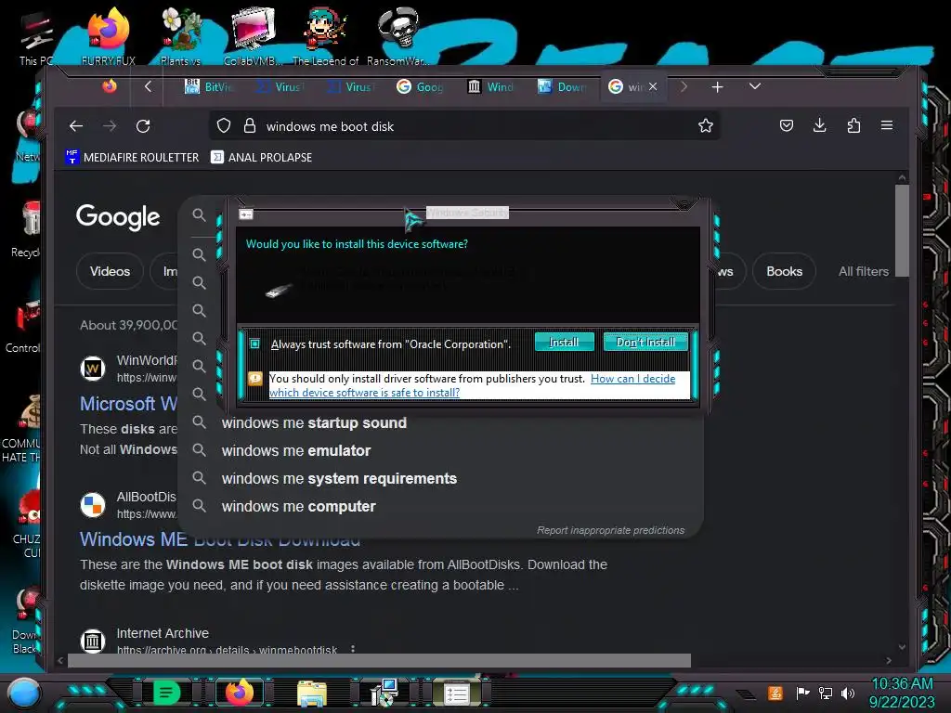Select suggestion 'windows me system requirements'
The width and height of the screenshot is (951, 713).
click(x=339, y=478)
